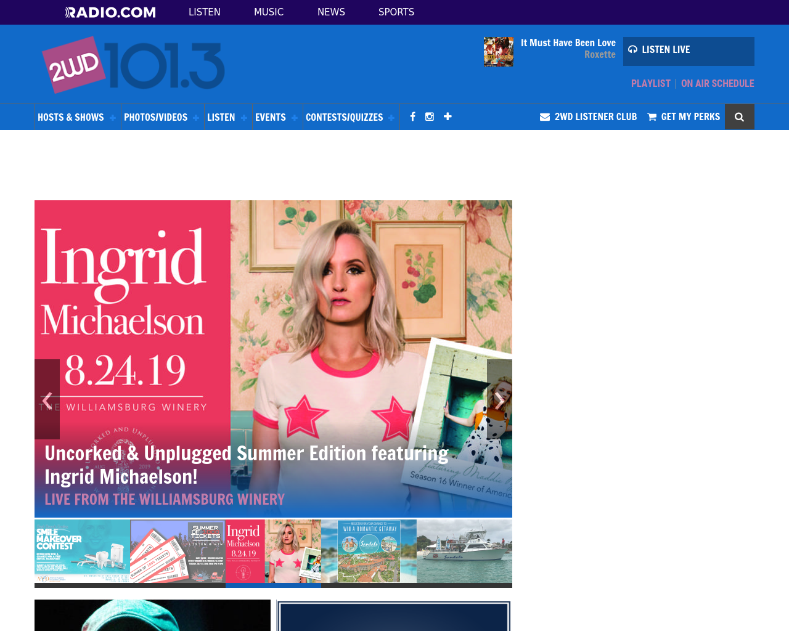Screen dimensions: 789x631
Task: View the current PLAYLIST
Action: point(651,82)
